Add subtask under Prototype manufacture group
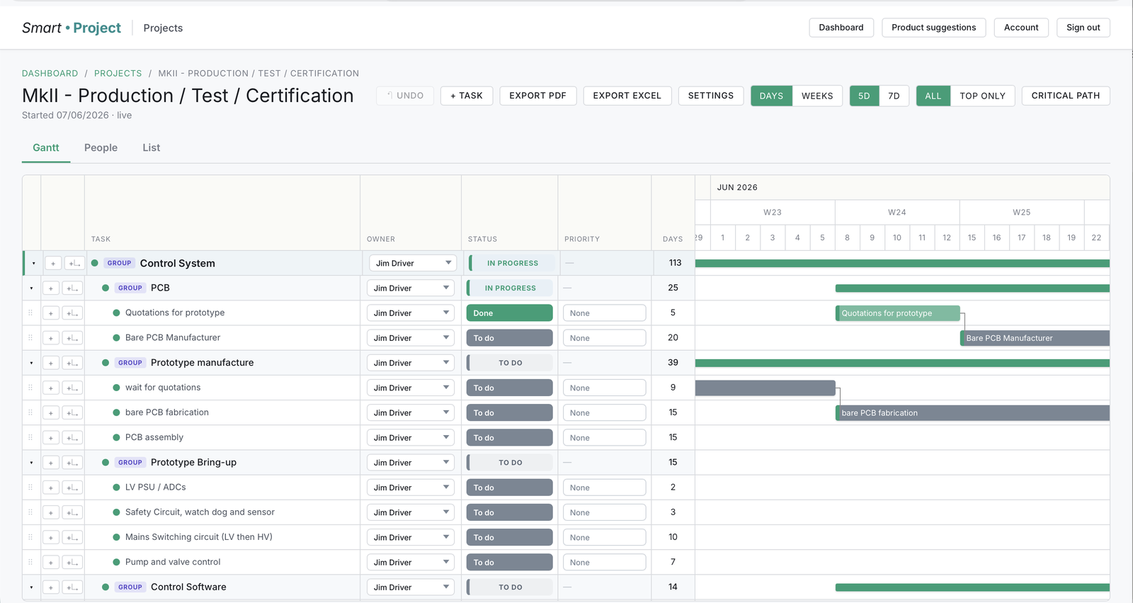Screen dimensions: 1133x603 tap(73, 363)
